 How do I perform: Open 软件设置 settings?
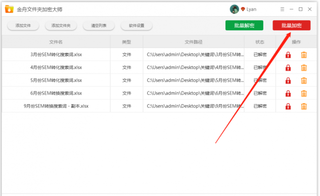136,26
